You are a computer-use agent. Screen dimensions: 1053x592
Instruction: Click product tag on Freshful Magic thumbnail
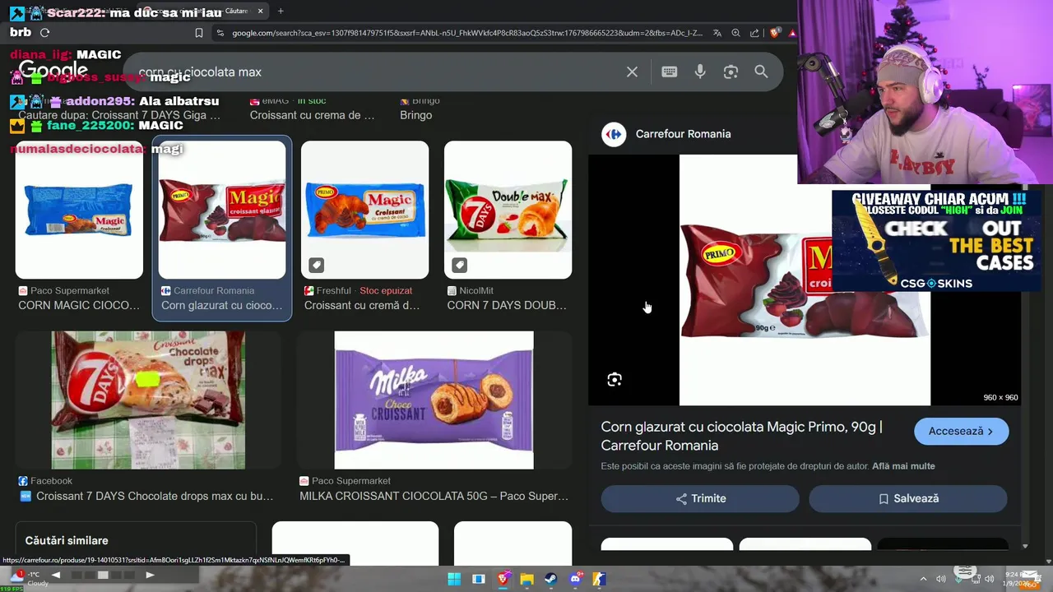click(x=317, y=265)
